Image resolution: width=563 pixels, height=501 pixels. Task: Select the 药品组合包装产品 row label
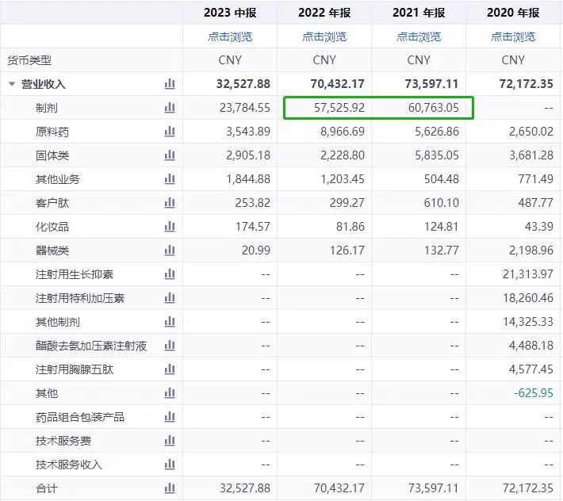coord(80,417)
